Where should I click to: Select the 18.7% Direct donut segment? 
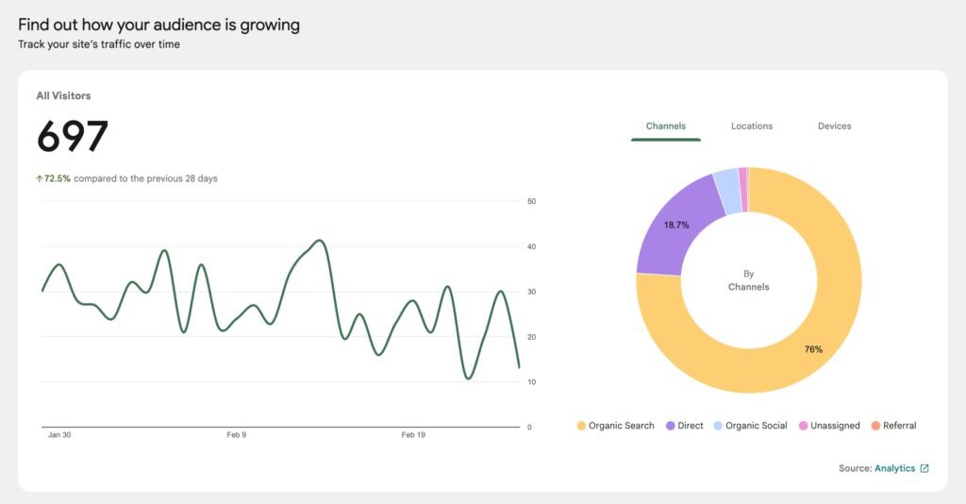[675, 226]
